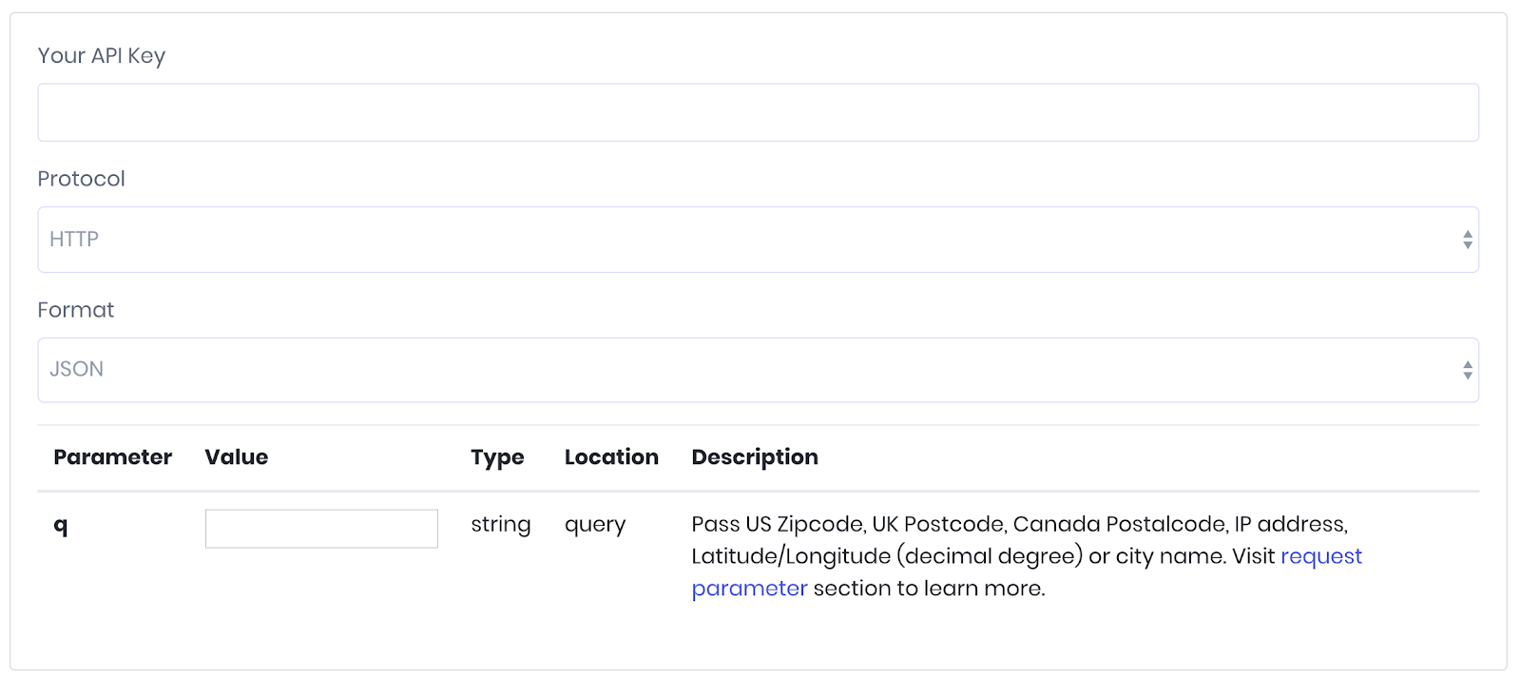Click the HTTP text in Protocol select
Image resolution: width=1521 pixels, height=678 pixels.
74,240
